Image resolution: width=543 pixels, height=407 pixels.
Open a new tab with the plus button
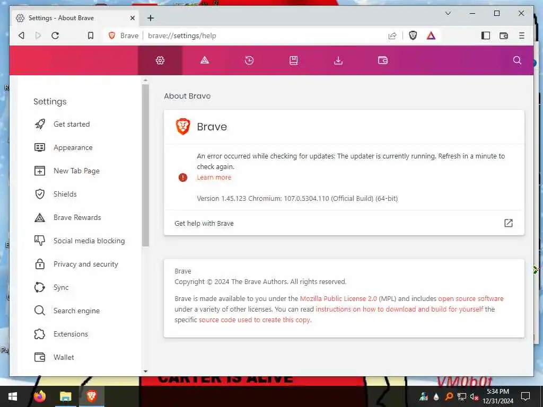tap(150, 18)
